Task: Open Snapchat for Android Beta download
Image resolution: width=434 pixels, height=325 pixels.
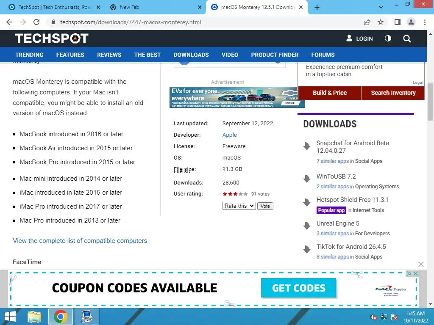Action: click(353, 147)
